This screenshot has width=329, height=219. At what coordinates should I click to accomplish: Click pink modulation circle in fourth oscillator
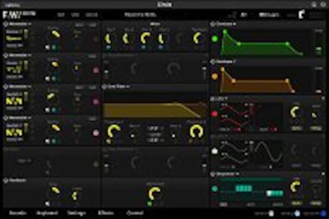click(96, 133)
